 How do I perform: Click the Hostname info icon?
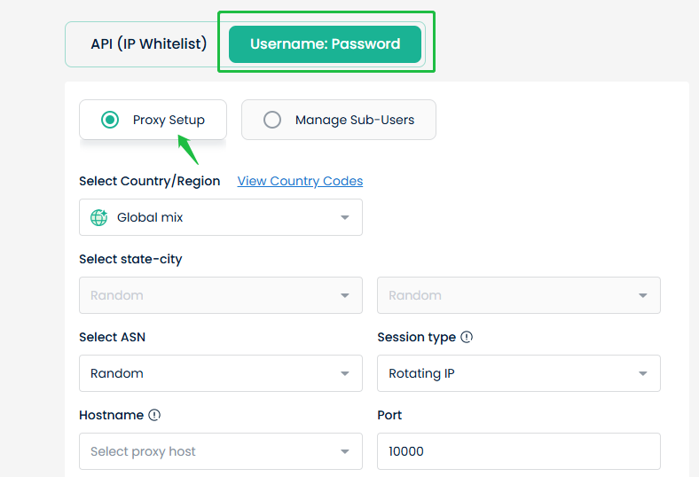pyautogui.click(x=154, y=415)
